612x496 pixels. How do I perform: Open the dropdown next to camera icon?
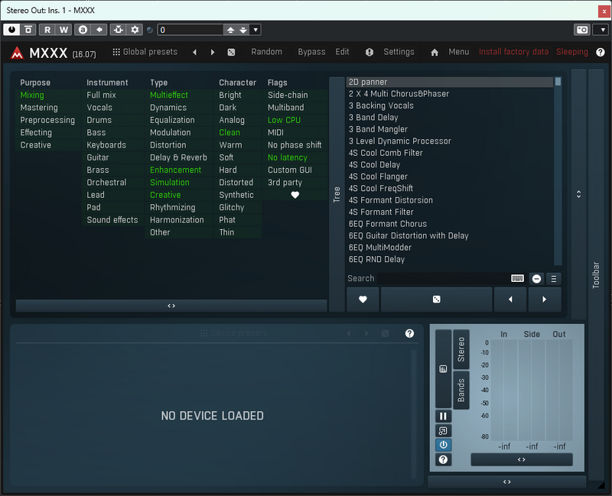point(602,30)
